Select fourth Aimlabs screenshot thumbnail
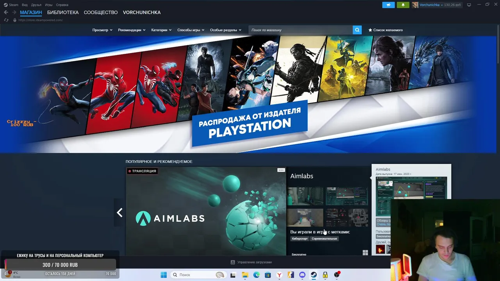The image size is (500, 281). [347, 217]
